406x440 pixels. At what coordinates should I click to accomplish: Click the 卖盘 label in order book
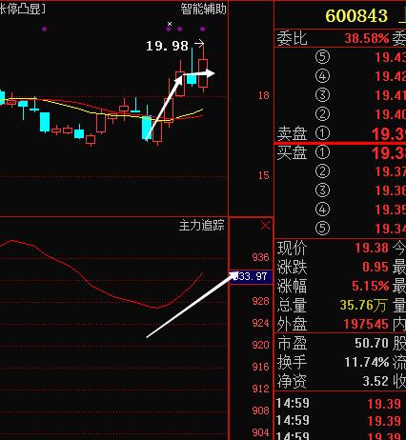point(292,133)
